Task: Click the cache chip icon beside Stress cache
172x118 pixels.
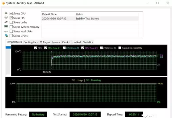Action: pyautogui.click(x=6, y=22)
